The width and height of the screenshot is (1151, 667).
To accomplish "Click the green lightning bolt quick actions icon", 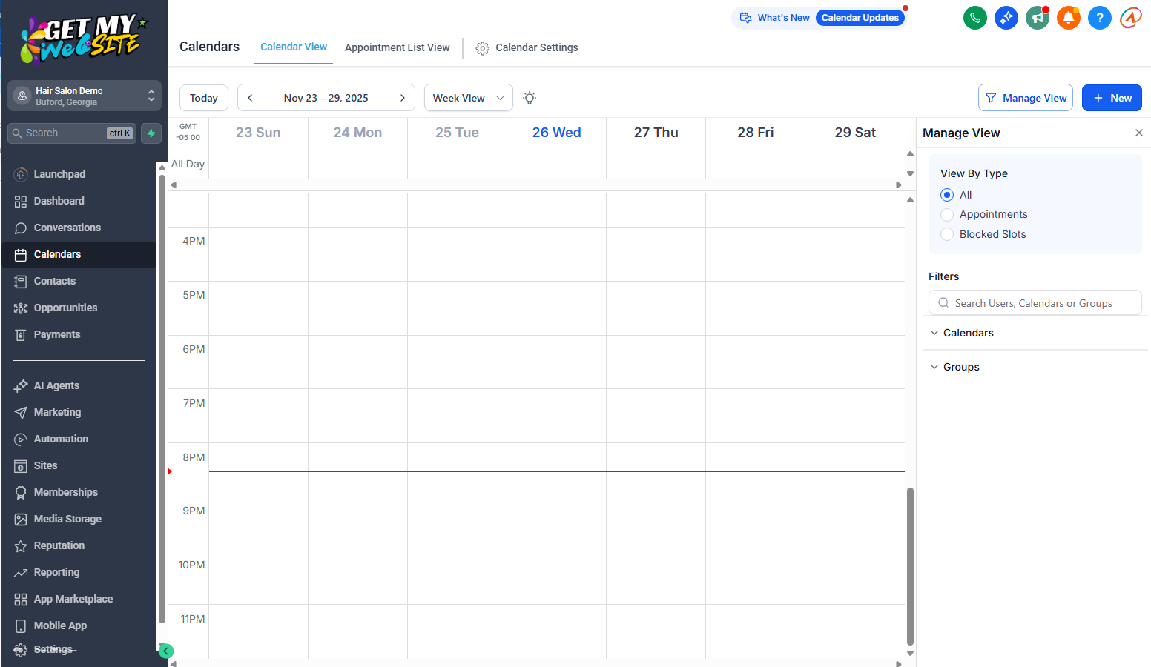I will click(x=151, y=133).
